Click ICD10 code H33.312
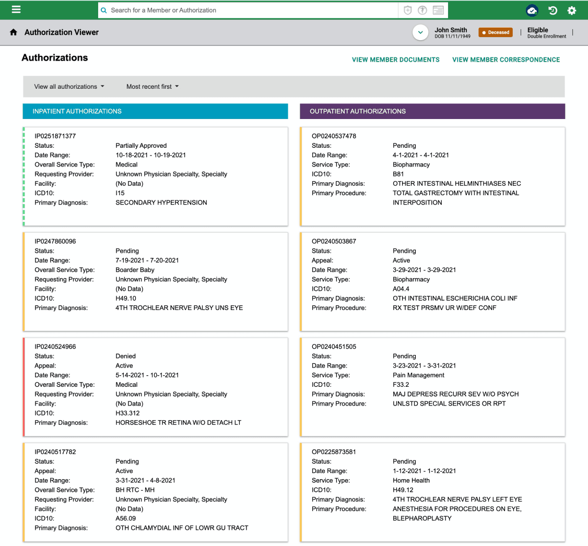The height and width of the screenshot is (546, 588). pos(127,413)
